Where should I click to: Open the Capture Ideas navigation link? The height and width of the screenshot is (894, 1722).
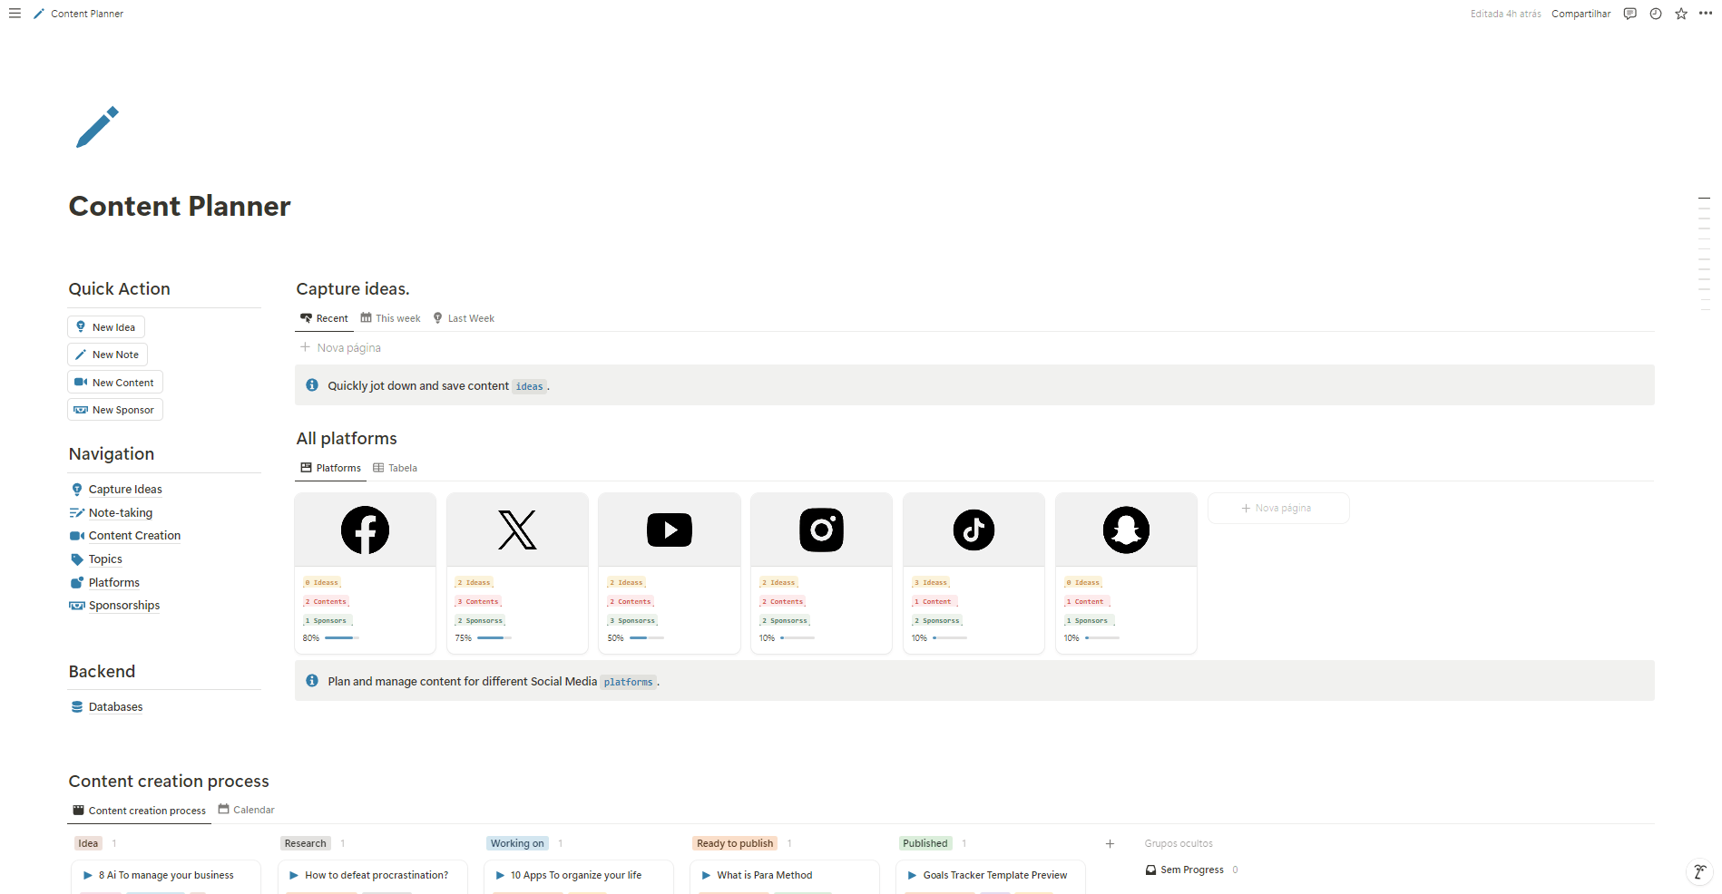(125, 490)
